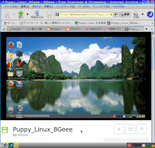Click the Puppy_Linux_8Geee page title

43,129
